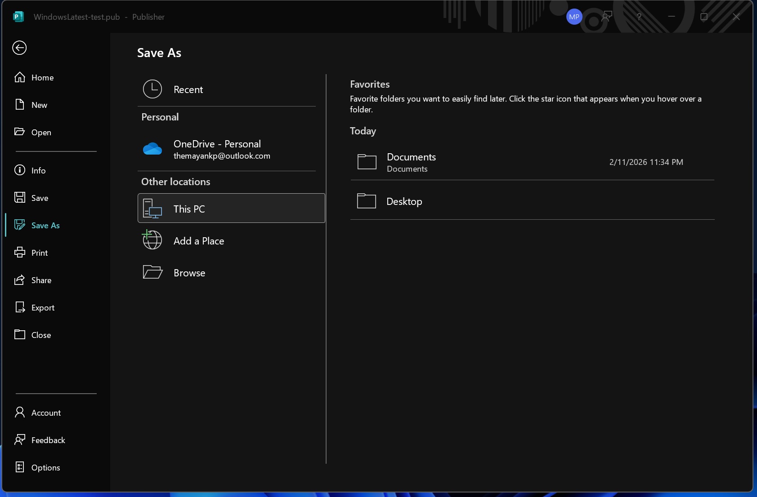Click the Info section icon

point(20,170)
